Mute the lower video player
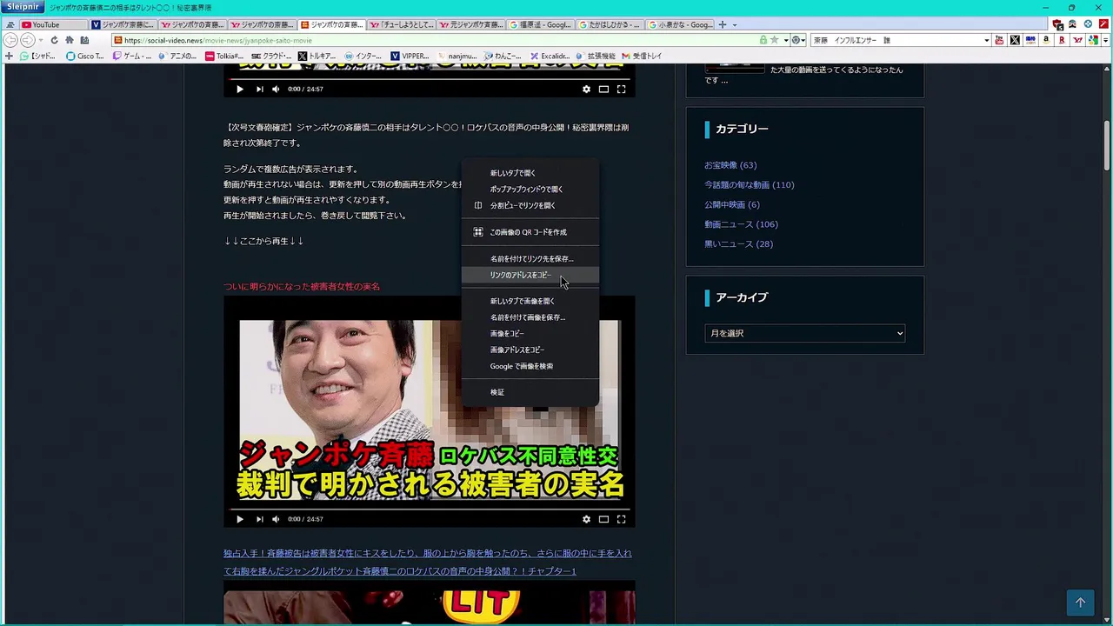Viewport: 1113px width, 626px height. tap(276, 519)
